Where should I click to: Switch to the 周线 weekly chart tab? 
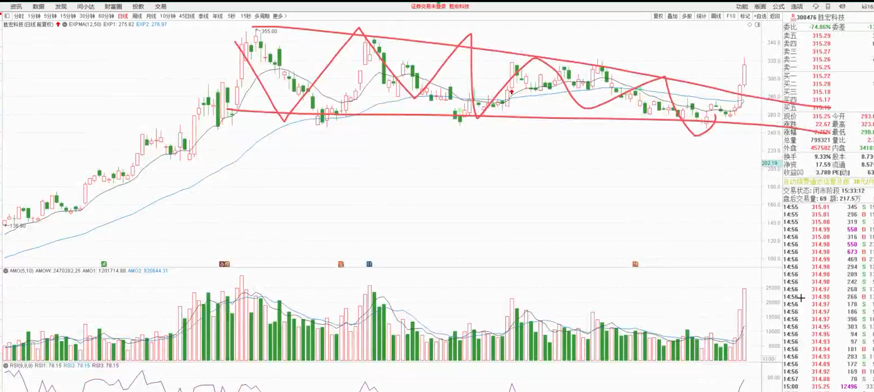click(137, 16)
